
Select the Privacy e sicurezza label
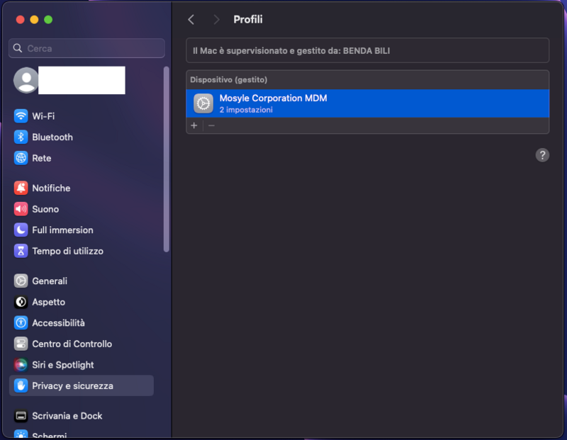[x=72, y=385]
